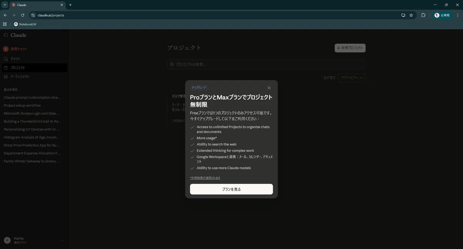Reload the page with refresh icon
Viewport: 463px width, 249px height.
tap(23, 15)
